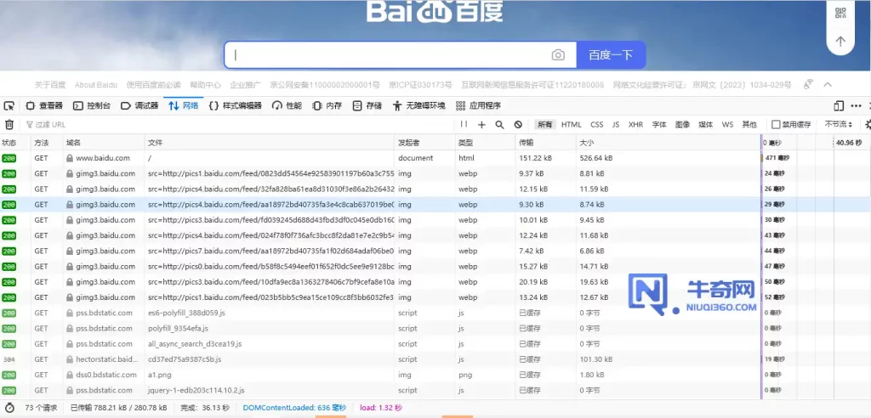This screenshot has height=418, width=871.
Task: Sort by the 状态 column header
Action: (x=15, y=143)
